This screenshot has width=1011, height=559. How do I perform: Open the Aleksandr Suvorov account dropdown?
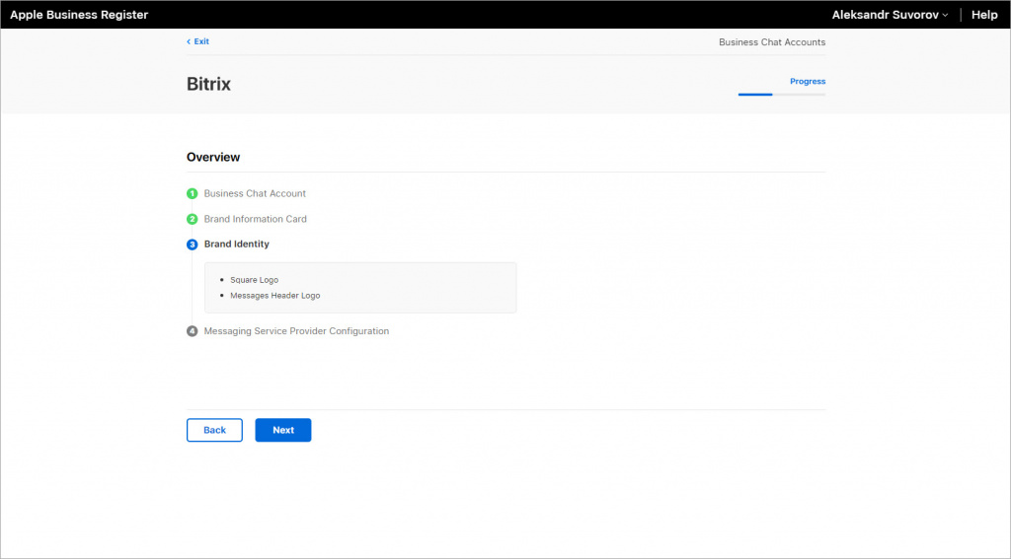(x=890, y=15)
